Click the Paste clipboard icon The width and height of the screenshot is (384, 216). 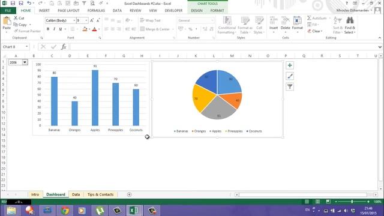[x=7, y=21]
